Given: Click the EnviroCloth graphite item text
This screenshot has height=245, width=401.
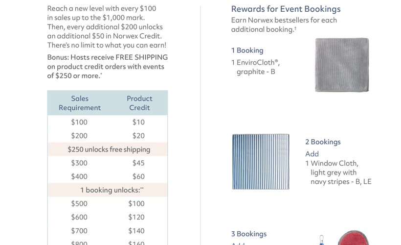Looking at the screenshot, I should 255,67.
